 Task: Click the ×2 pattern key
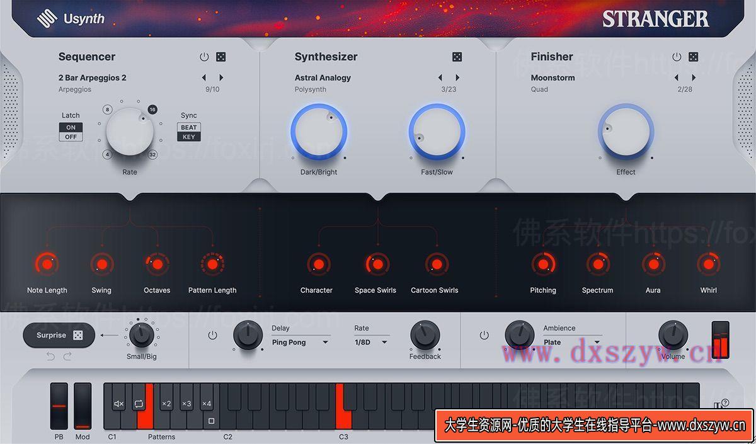tap(166, 404)
